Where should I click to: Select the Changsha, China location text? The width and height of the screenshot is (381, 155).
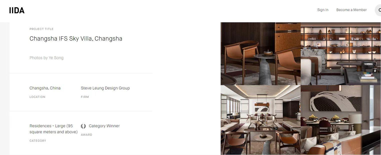pyautogui.click(x=45, y=88)
